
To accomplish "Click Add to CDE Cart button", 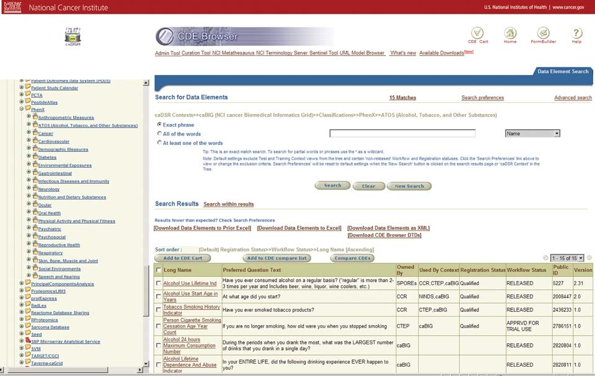I will pyautogui.click(x=182, y=258).
